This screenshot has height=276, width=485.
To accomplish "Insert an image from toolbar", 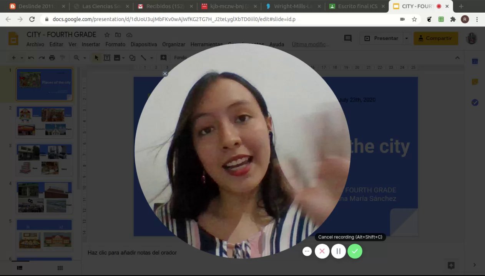I will [x=117, y=58].
